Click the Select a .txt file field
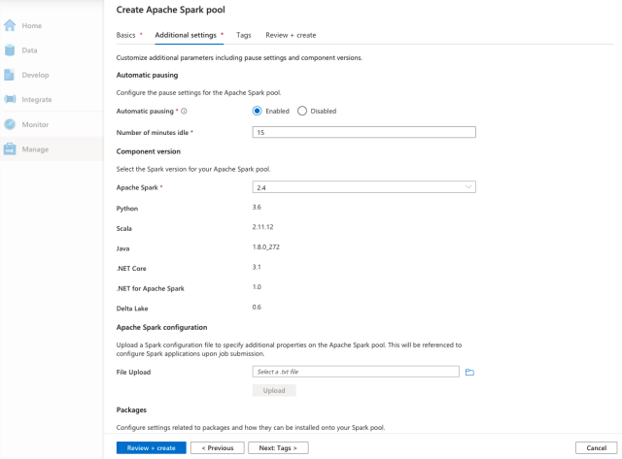Viewport: 622px width, 459px height. pyautogui.click(x=356, y=372)
